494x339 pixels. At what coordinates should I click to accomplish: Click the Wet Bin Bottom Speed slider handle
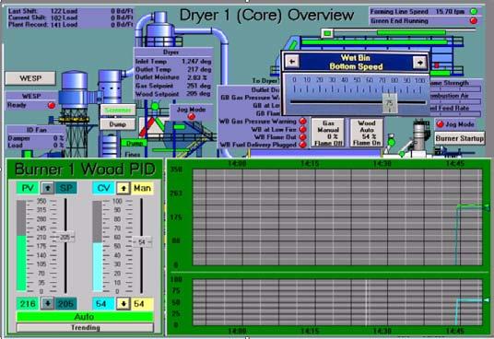coord(390,102)
